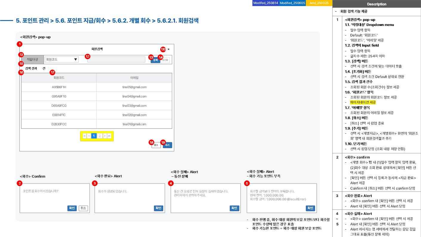Go to the next page with › icon

(105, 136)
